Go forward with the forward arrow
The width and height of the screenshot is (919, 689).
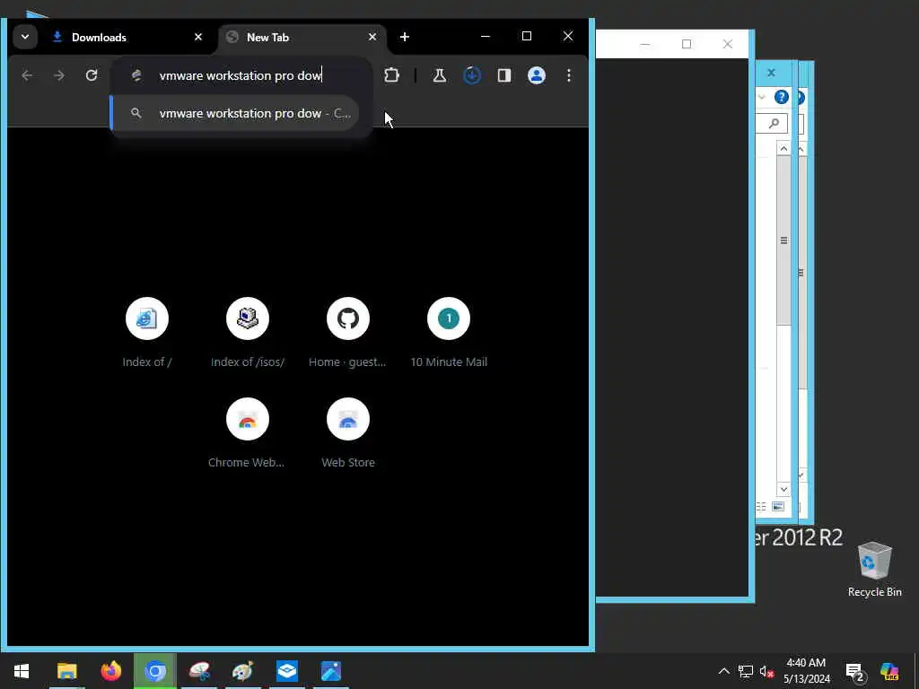click(59, 75)
